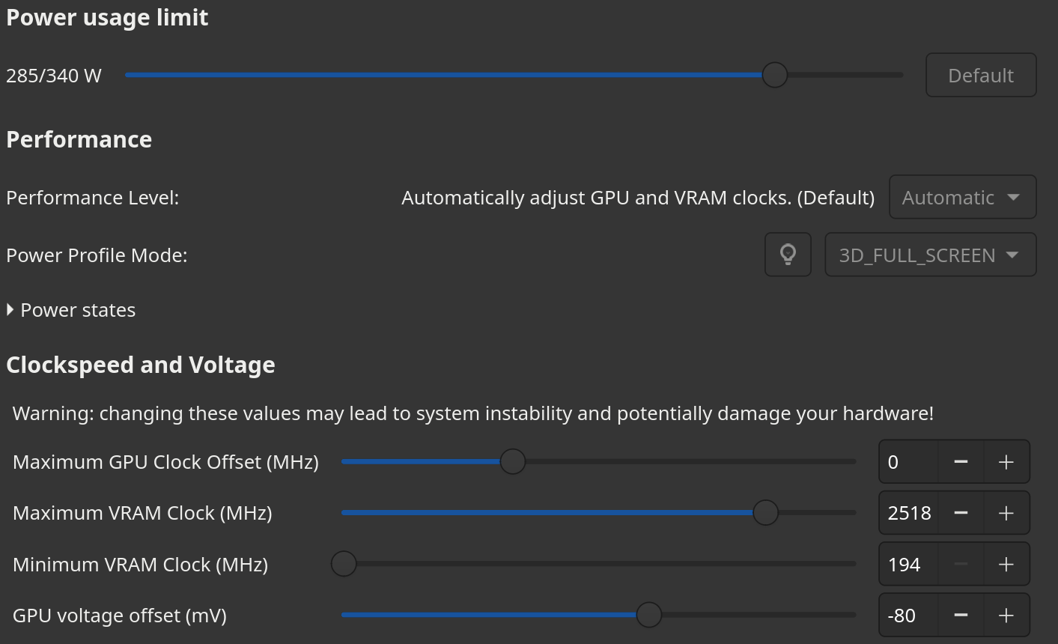Viewport: 1058px width, 644px height.
Task: Click the Minimum VRAM Clock slider handle
Action: coord(344,564)
